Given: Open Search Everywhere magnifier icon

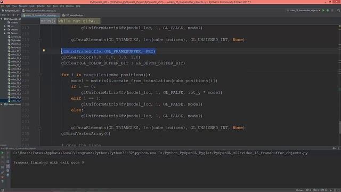Looking at the screenshot, I should pyautogui.click(x=339, y=11).
